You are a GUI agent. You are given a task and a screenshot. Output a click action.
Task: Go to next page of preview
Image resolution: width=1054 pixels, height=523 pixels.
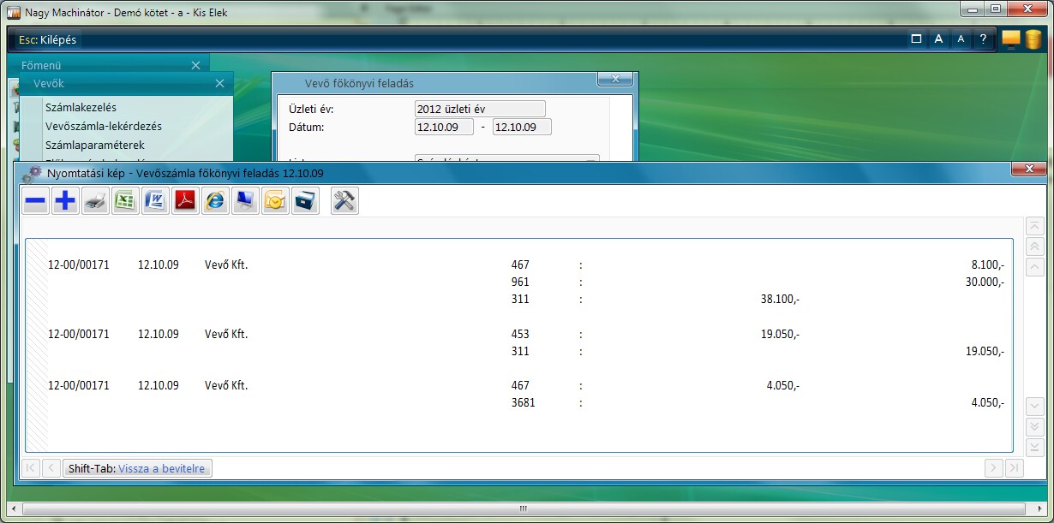[994, 467]
